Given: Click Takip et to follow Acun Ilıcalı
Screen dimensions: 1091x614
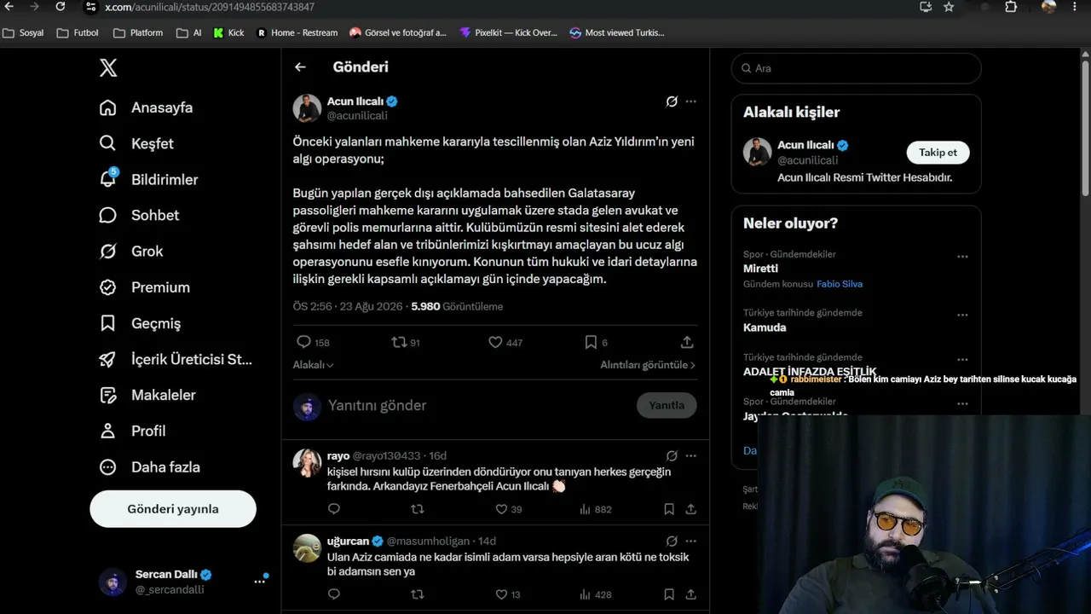Looking at the screenshot, I should pos(938,153).
